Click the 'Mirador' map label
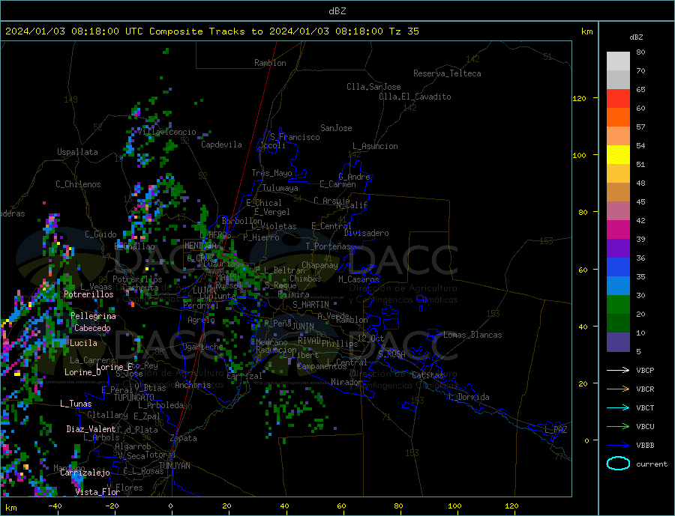Image resolution: width=675 pixels, height=516 pixels. tap(346, 382)
